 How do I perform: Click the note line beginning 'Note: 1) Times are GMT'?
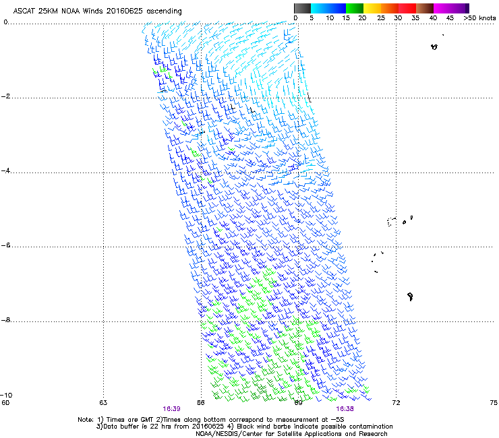(x=211, y=420)
